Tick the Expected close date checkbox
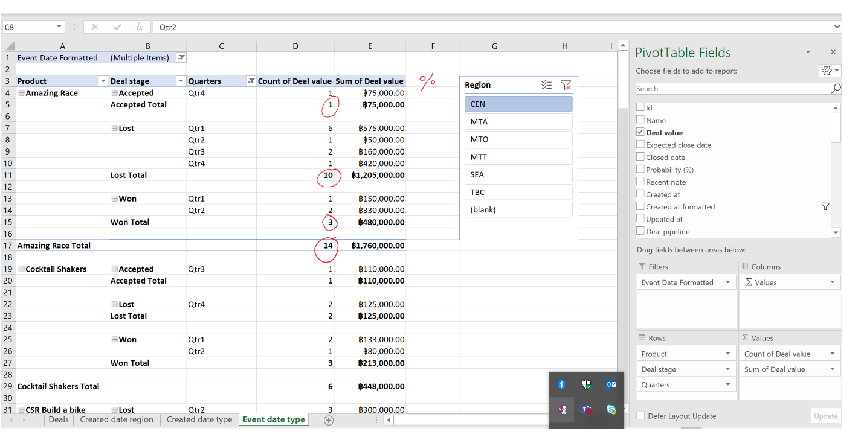The height and width of the screenshot is (440, 861). [640, 145]
